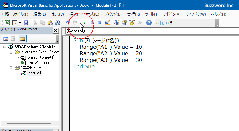Click the Sub プロシージャ名() code line
Viewport: 239px width, 131px height.
(x=96, y=41)
